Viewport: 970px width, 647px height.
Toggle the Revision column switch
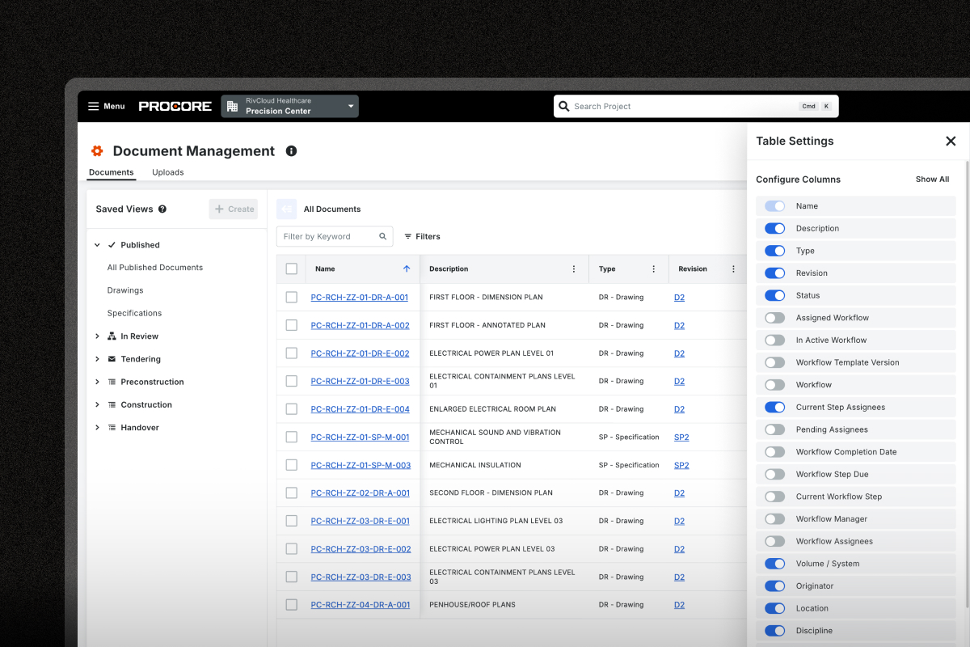pos(774,273)
